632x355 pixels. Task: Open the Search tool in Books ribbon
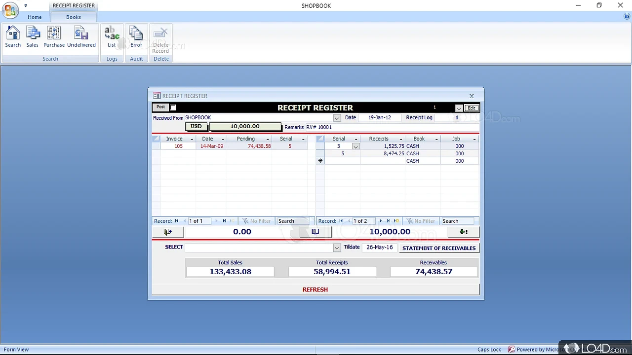13,37
